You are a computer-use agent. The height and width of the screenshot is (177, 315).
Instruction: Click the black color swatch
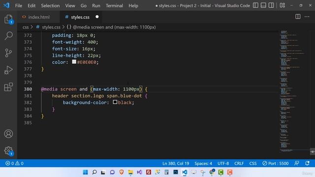[x=115, y=102]
